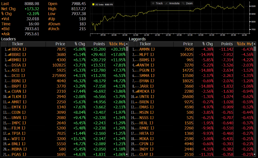The height and width of the screenshot is (158, 258).
Task: Open the MLPT IJ ticker in Laggards
Action: coord(147,54)
